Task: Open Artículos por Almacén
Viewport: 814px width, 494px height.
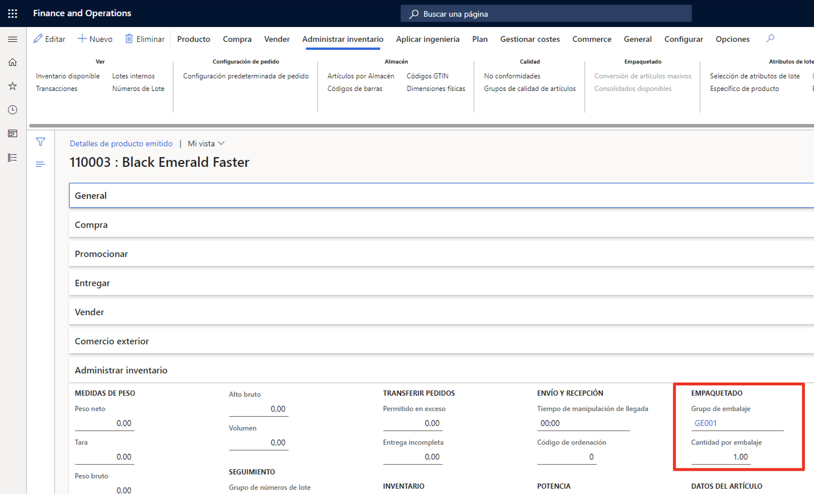Action: pos(361,76)
